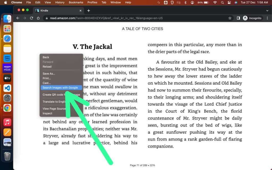The width and height of the screenshot is (272, 170).
Task: Click the page progress indicator showing 22%
Action: 142,165
